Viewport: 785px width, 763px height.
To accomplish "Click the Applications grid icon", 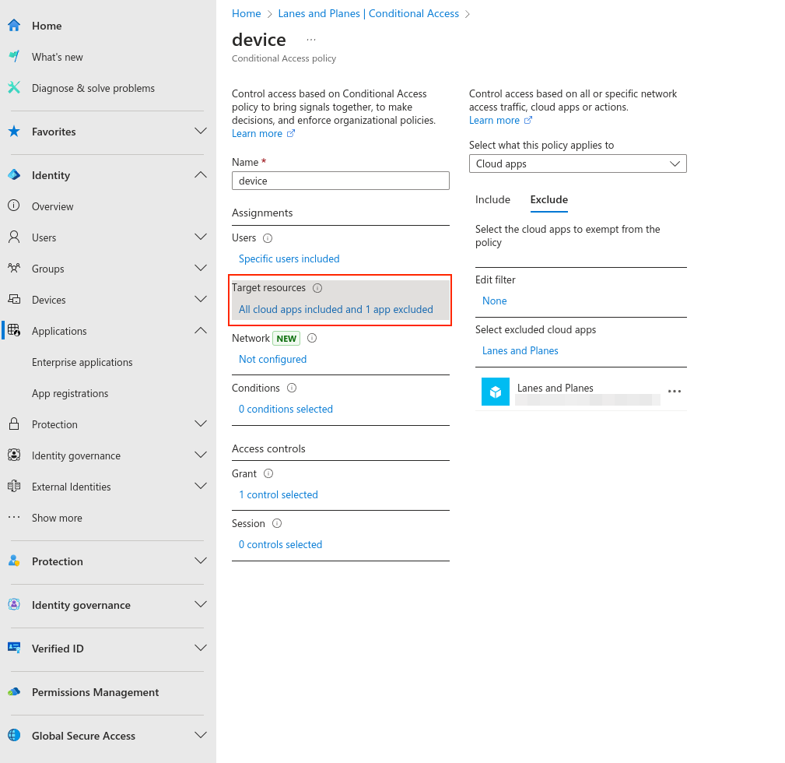I will 14,330.
